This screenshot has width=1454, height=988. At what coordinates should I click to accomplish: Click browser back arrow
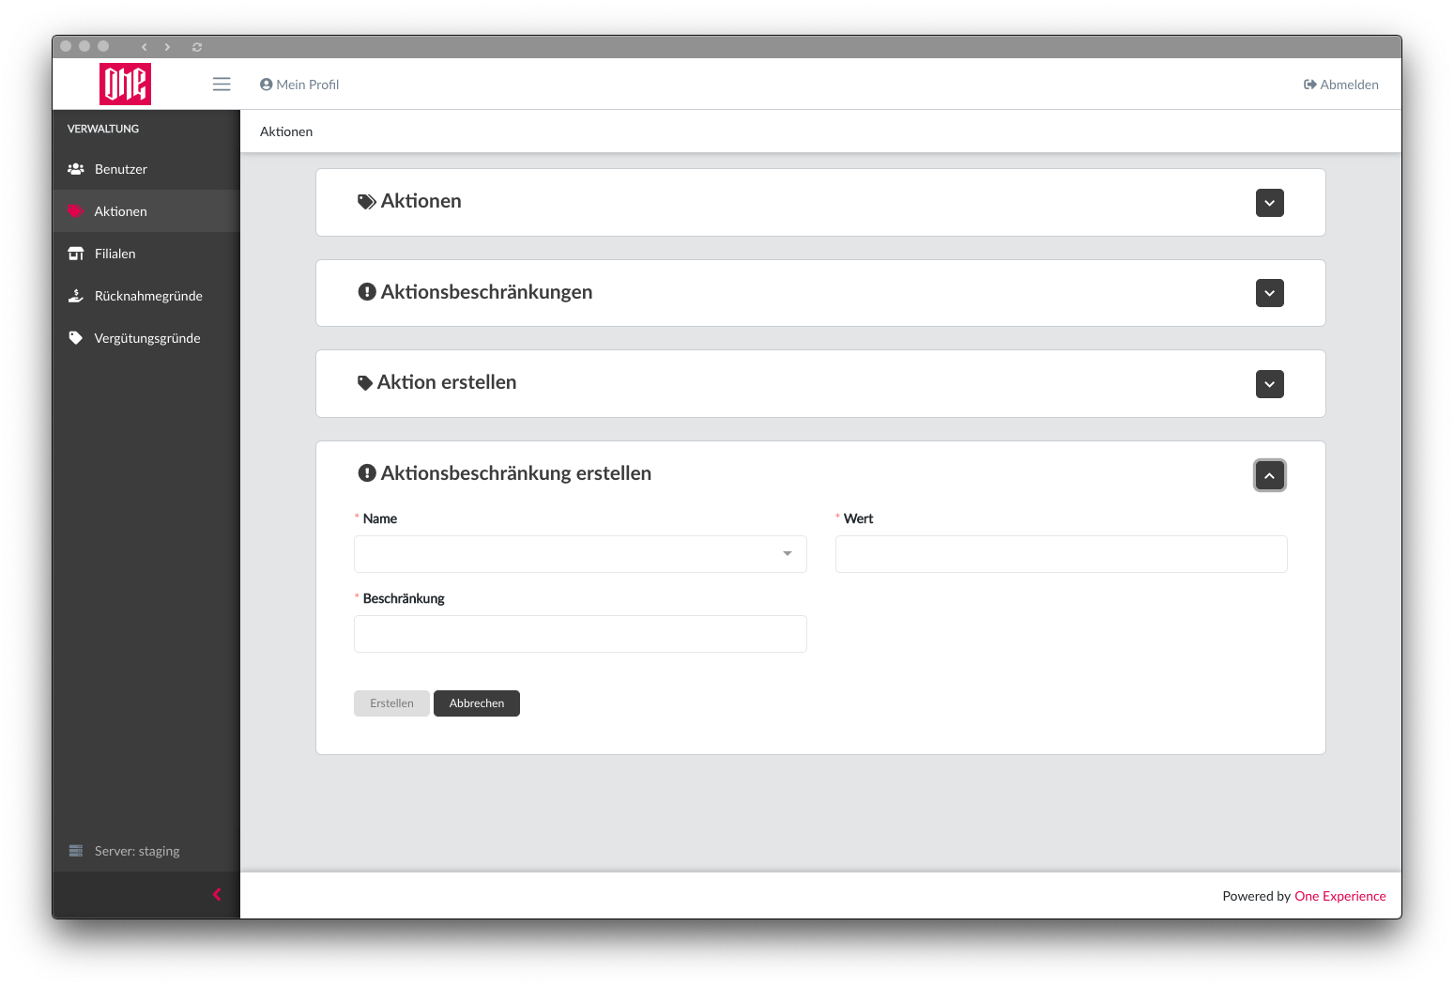pos(144,47)
